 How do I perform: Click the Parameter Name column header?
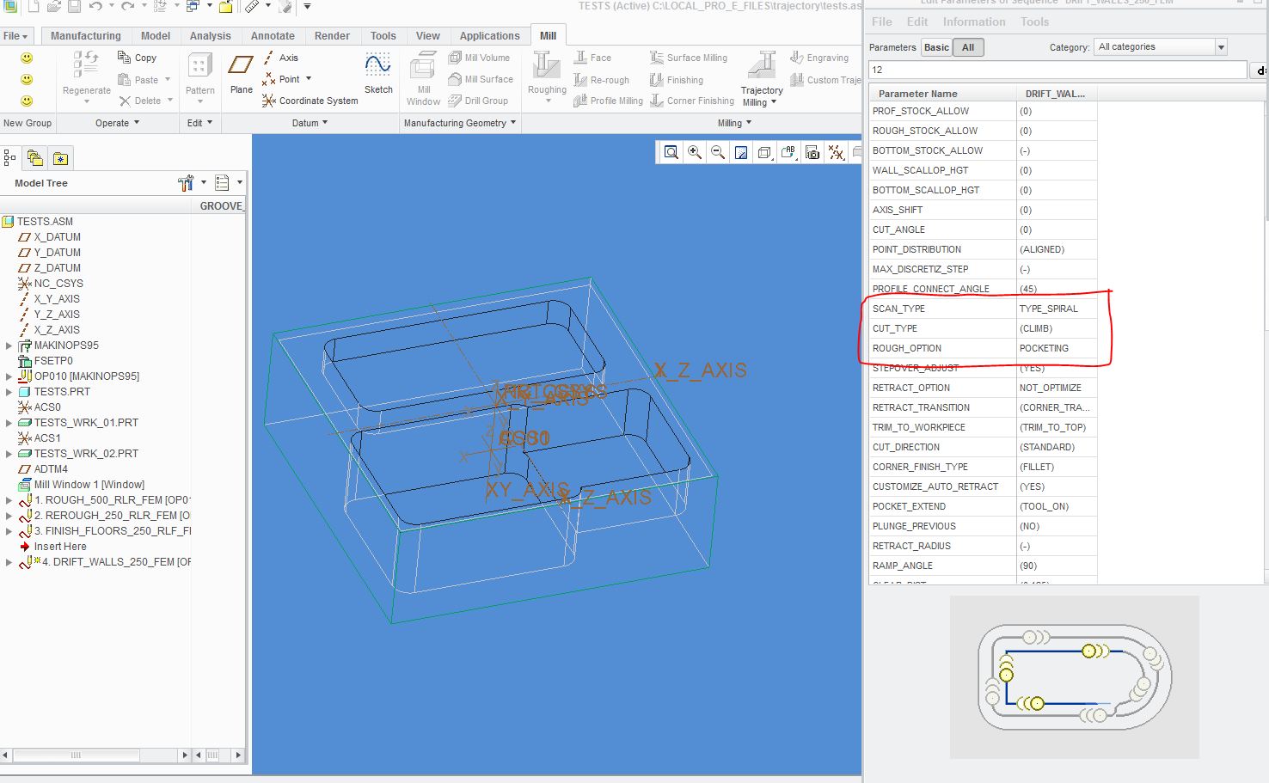pyautogui.click(x=942, y=93)
